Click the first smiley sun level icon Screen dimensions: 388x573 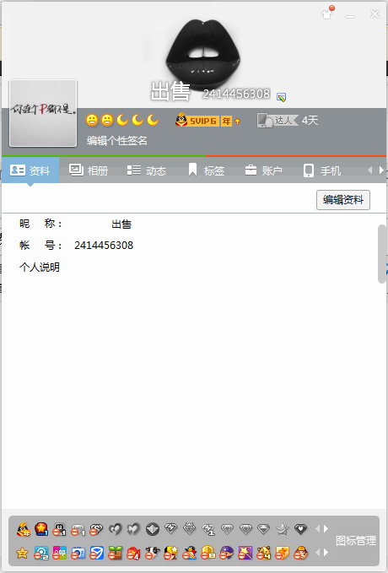point(92,120)
